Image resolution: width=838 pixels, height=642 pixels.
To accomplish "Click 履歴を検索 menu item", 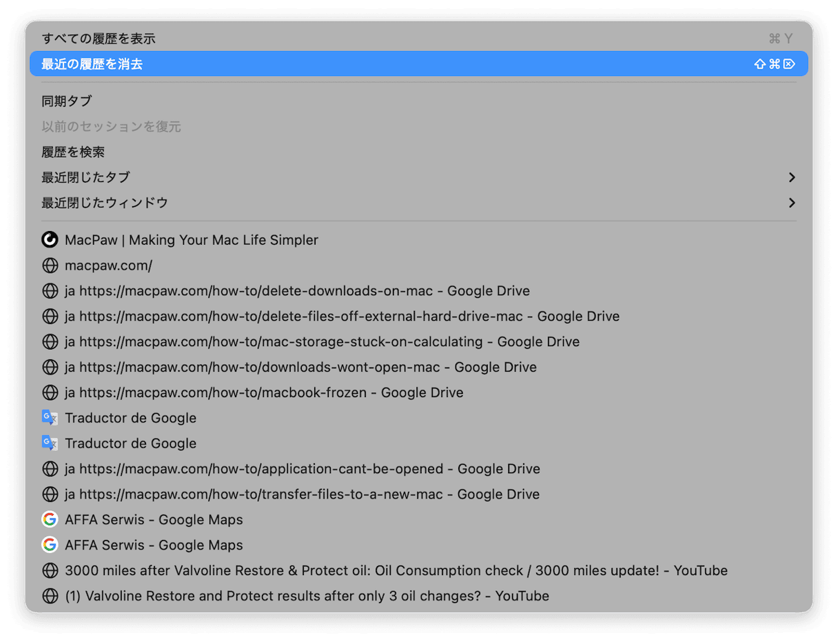I will [x=419, y=152].
